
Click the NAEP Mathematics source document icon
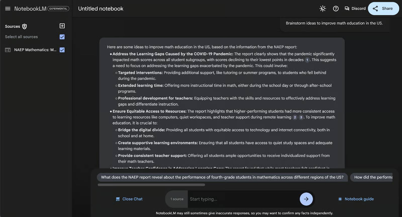[x=8, y=50]
